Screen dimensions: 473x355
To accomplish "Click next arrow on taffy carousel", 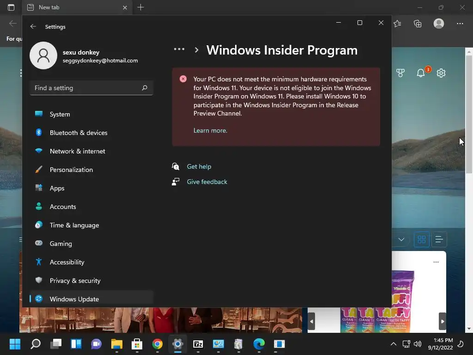I will (442, 321).
